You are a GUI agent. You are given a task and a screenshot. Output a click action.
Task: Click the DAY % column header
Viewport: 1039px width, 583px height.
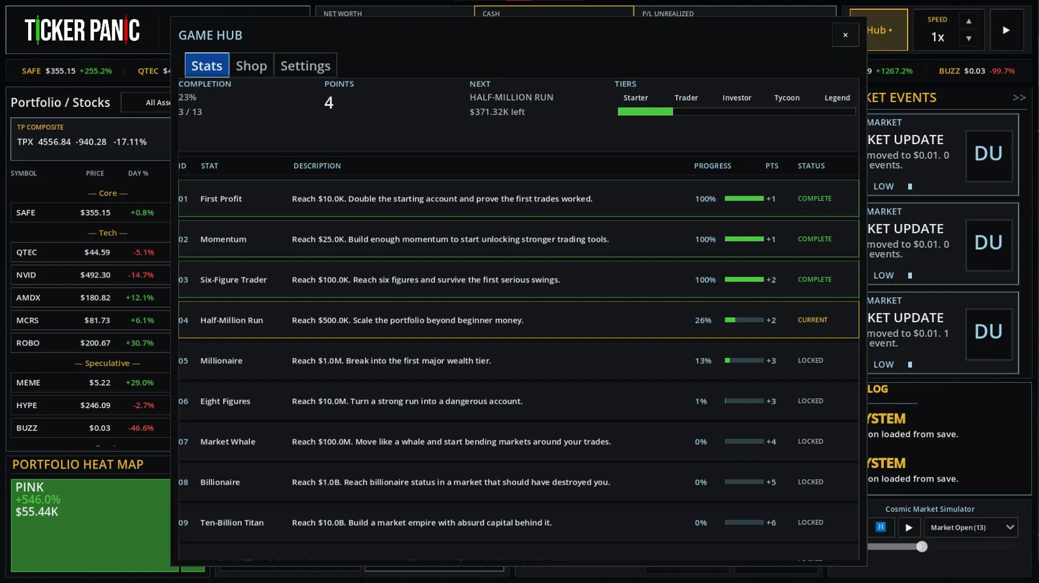138,173
